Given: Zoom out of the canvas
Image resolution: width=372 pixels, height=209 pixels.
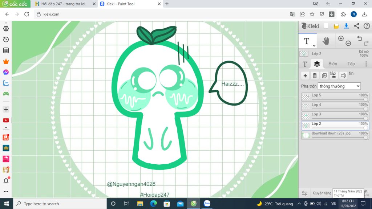Looking at the screenshot, I should tap(348, 43).
